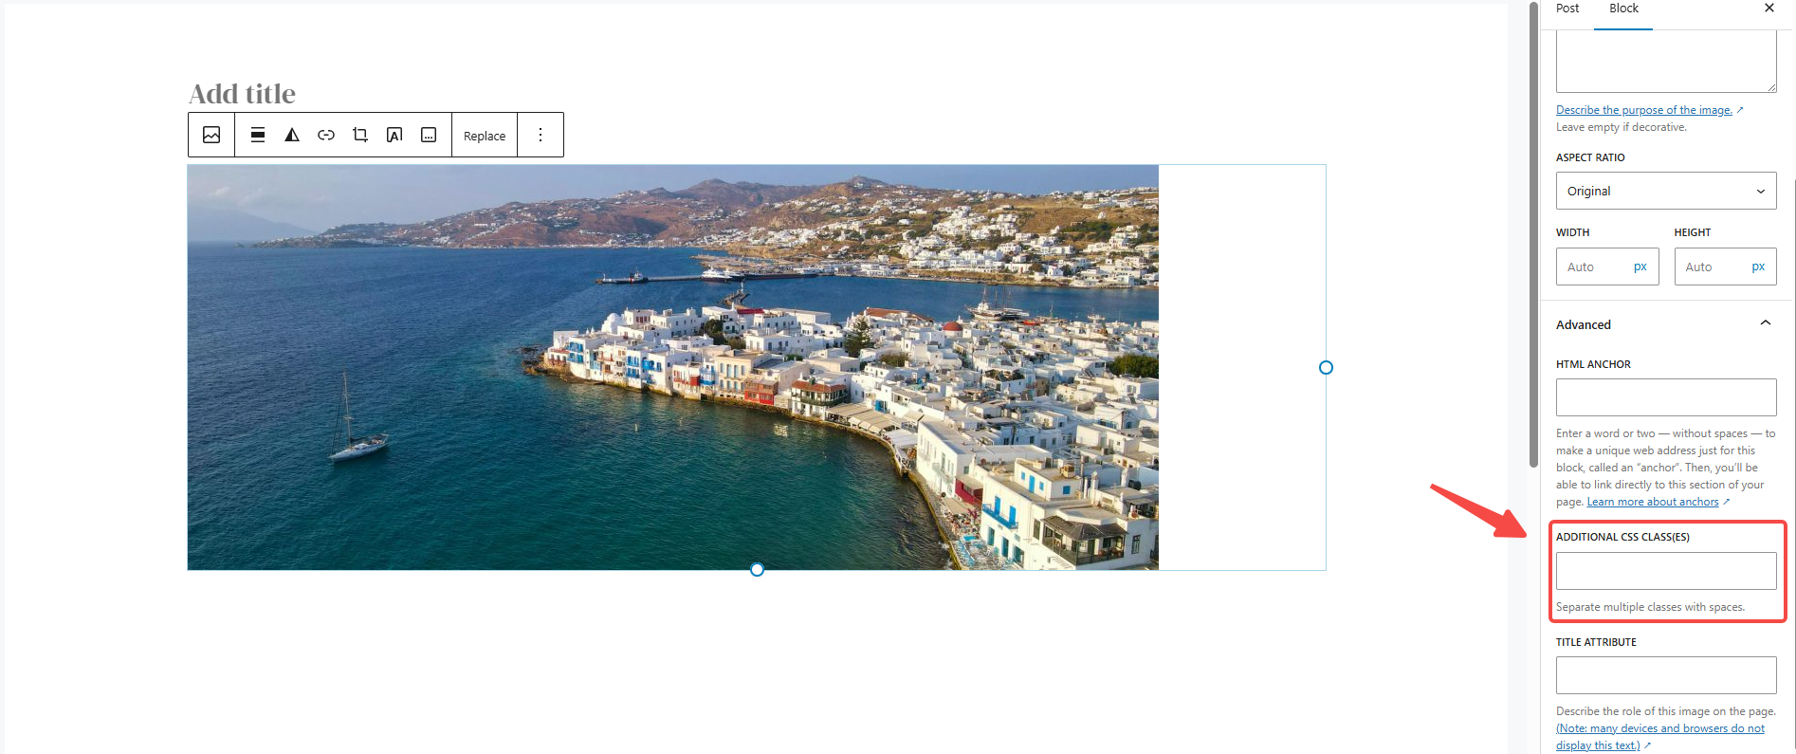1796x754 pixels.
Task: Click the Additional CSS Class(es) field
Action: (x=1666, y=571)
